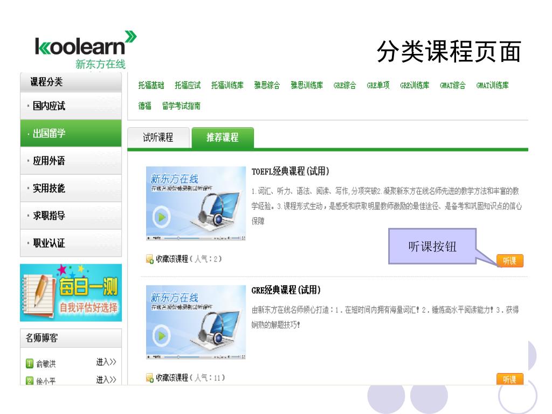Open the 每日一测 banner

(x=71, y=293)
